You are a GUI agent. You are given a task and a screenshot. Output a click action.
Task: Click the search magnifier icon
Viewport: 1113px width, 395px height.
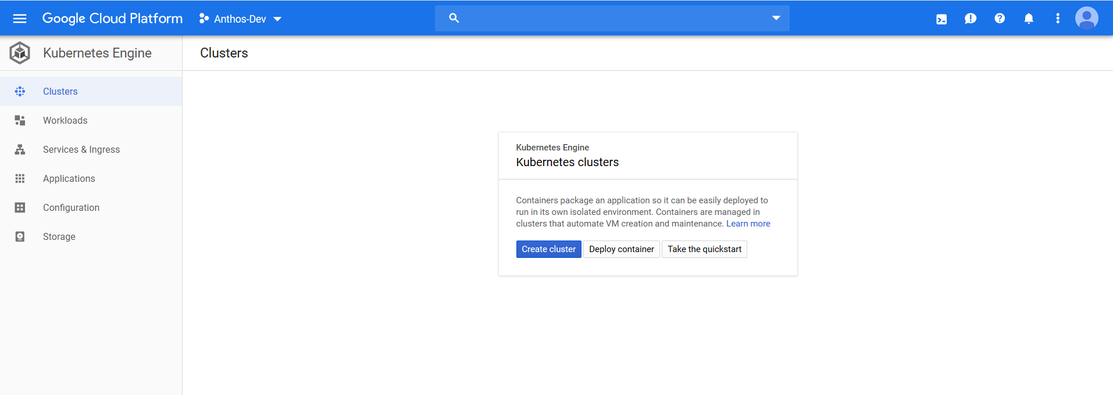tap(454, 19)
